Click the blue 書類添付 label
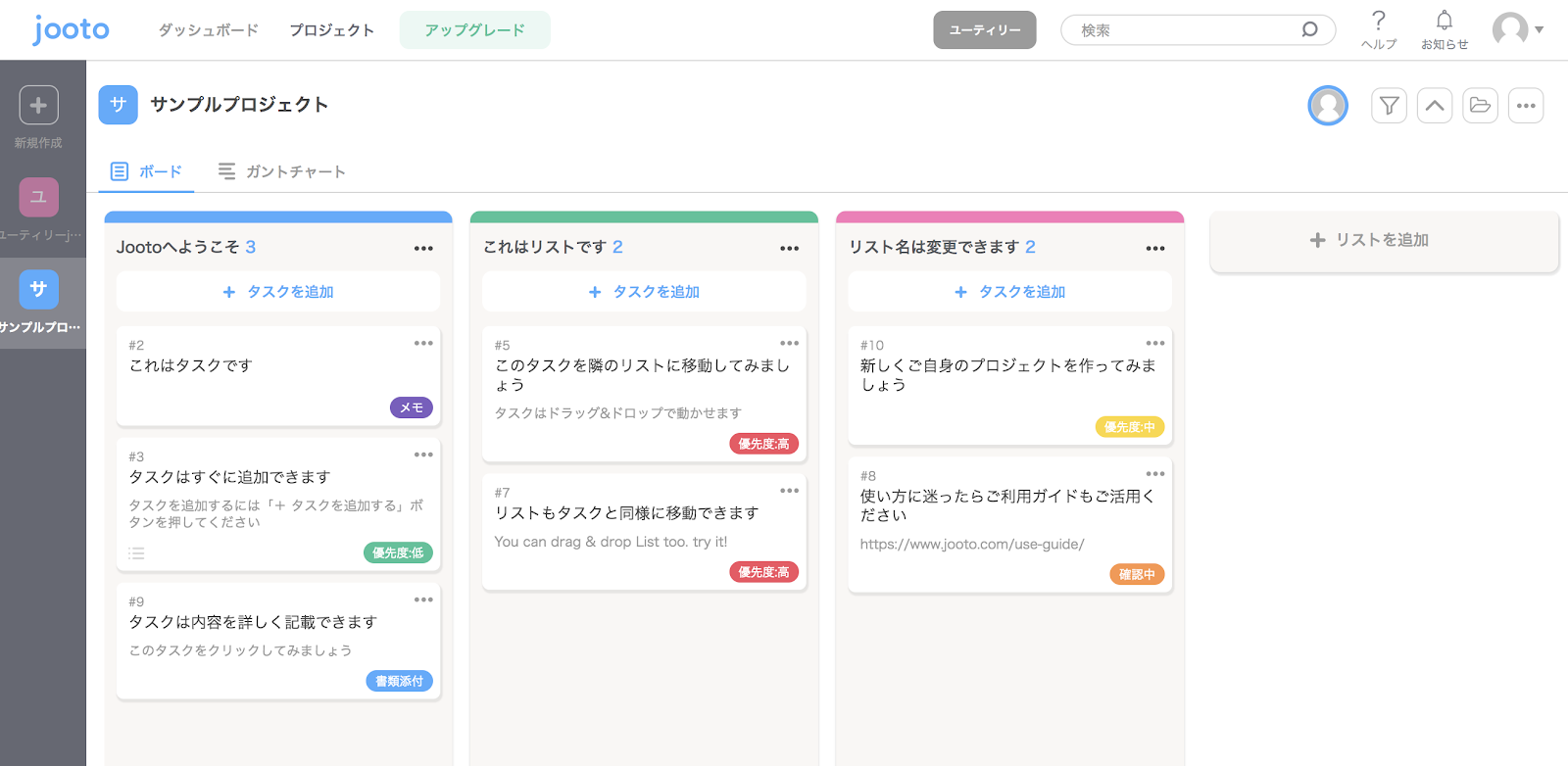This screenshot has height=766, width=1568. (x=399, y=681)
